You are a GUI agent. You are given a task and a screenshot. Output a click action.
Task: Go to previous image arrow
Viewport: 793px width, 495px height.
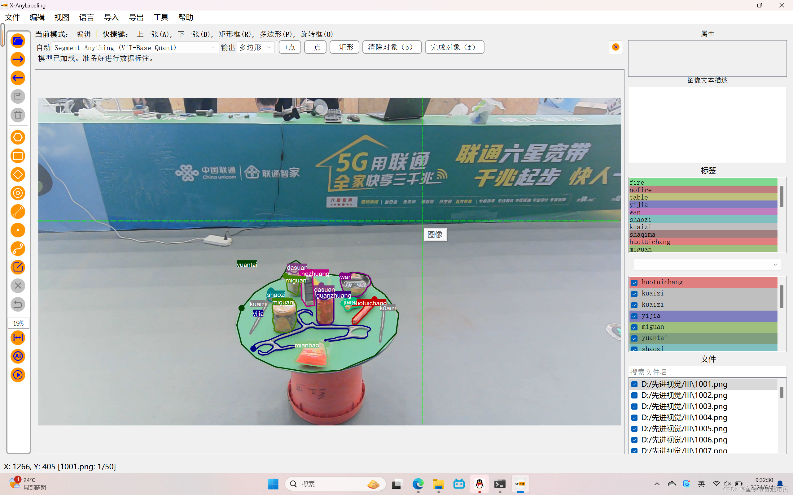coord(18,78)
